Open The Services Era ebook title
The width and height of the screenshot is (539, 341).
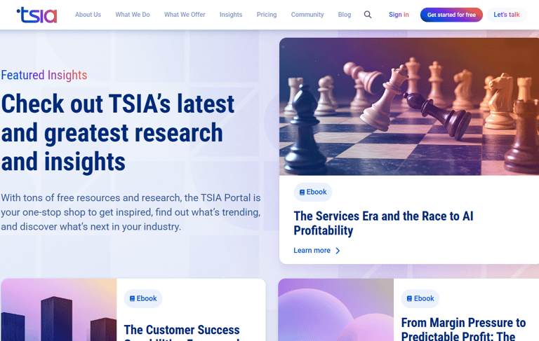[383, 223]
